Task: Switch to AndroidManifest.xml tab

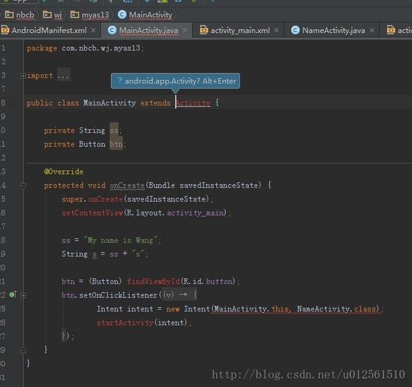Action: pos(49,30)
